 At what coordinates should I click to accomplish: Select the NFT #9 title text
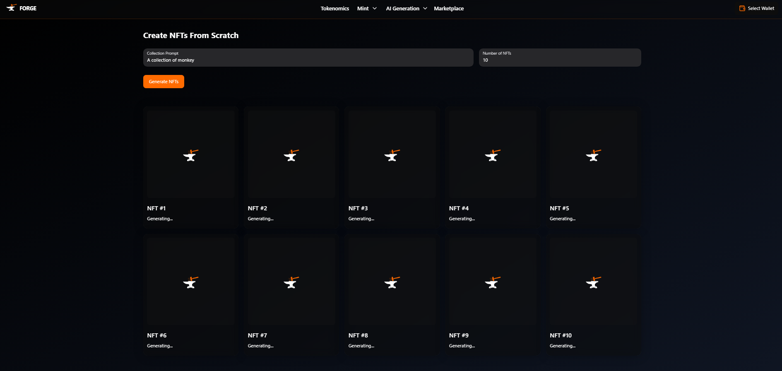point(459,335)
